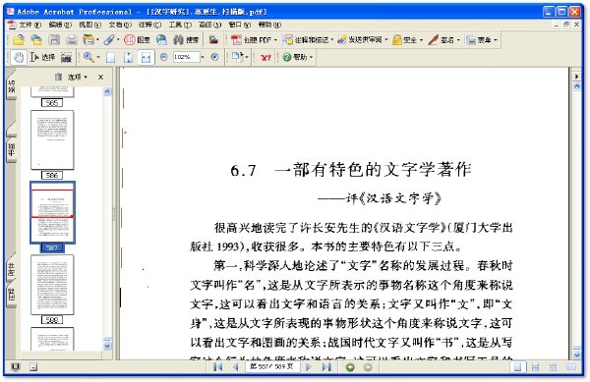Select page 587 thumbnail

[52, 212]
